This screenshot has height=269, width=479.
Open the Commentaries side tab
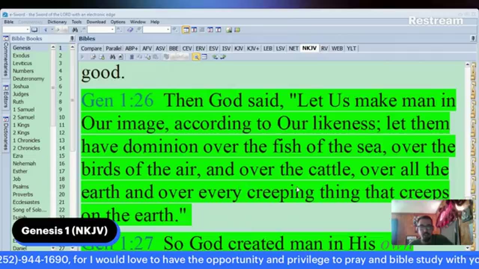point(6,57)
